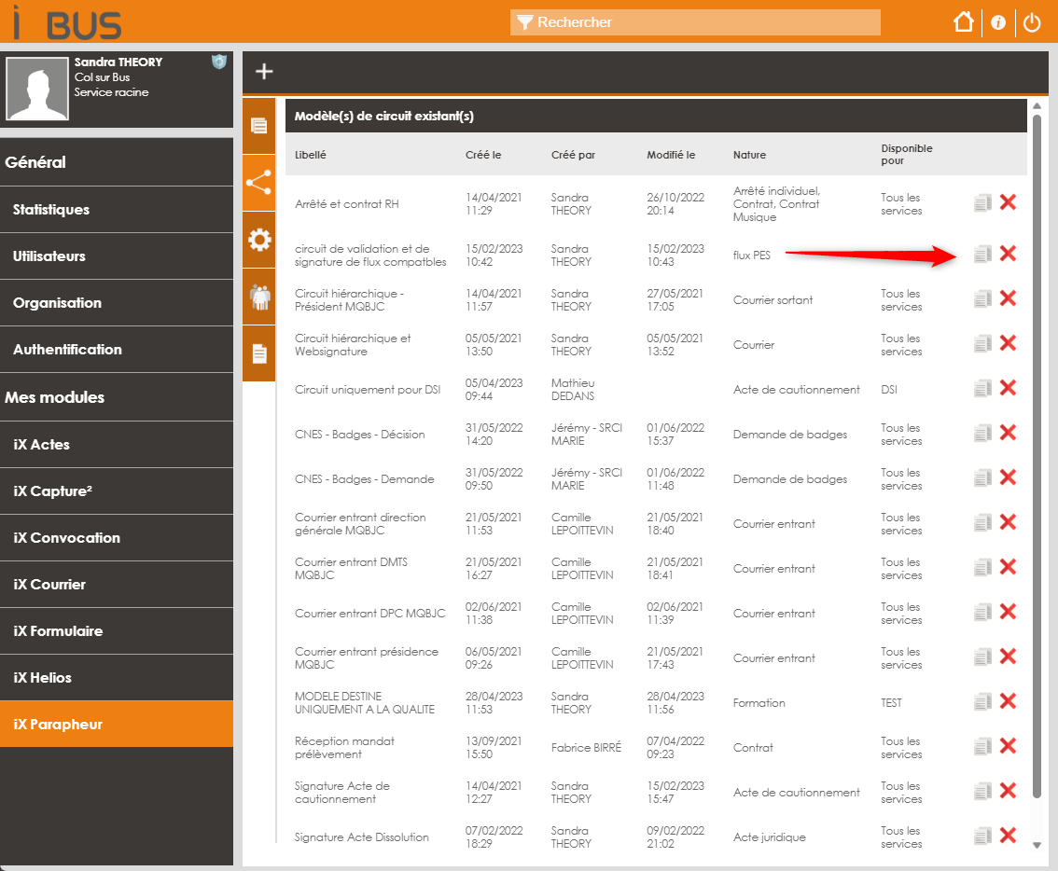This screenshot has height=871, width=1058.
Task: Click the info icon in header
Action: point(998,22)
